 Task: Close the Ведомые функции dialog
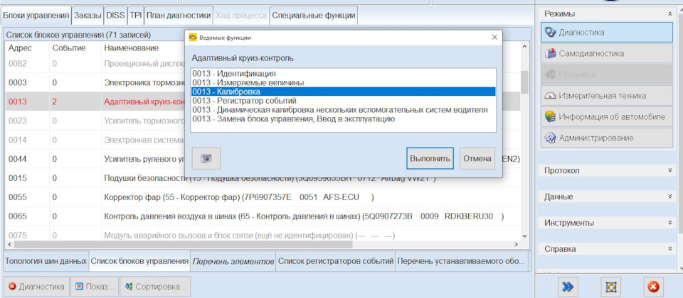[x=494, y=38]
